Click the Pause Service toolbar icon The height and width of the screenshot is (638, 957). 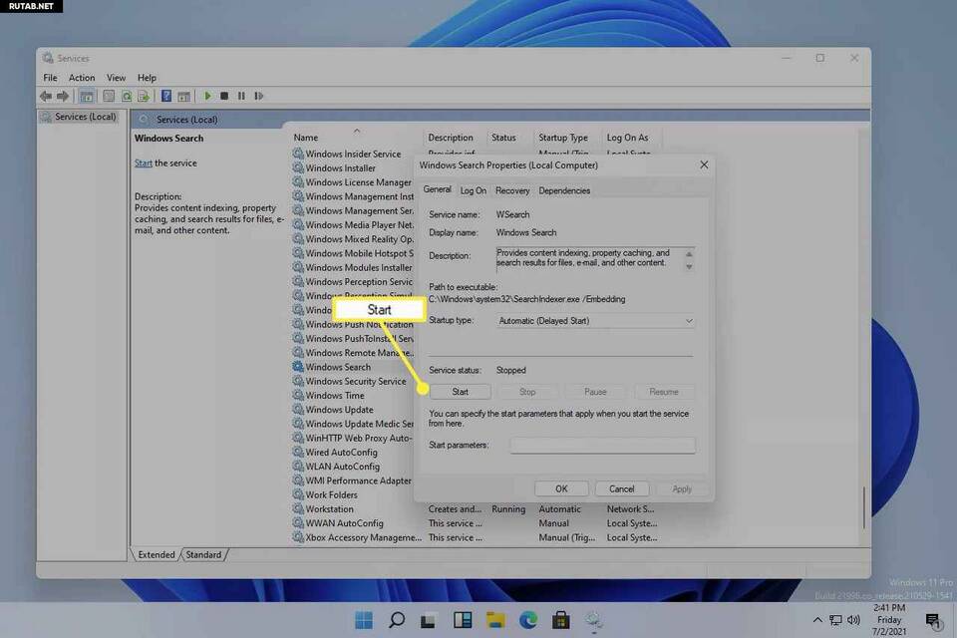pos(241,96)
